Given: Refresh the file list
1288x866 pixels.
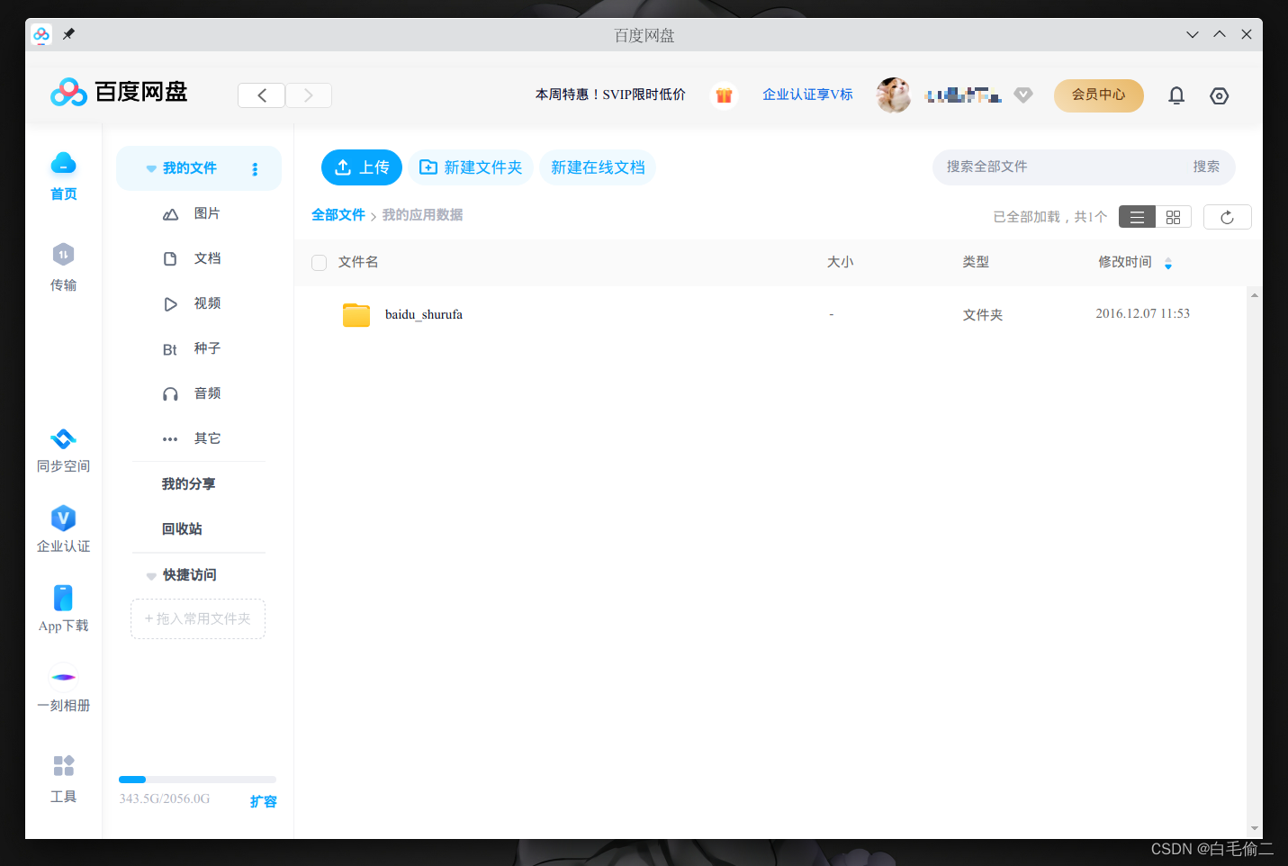Looking at the screenshot, I should coord(1227,217).
